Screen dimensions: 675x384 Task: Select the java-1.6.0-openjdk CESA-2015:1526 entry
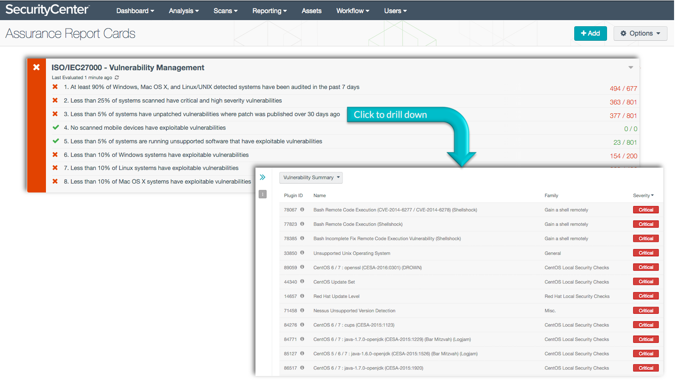pyautogui.click(x=396, y=354)
